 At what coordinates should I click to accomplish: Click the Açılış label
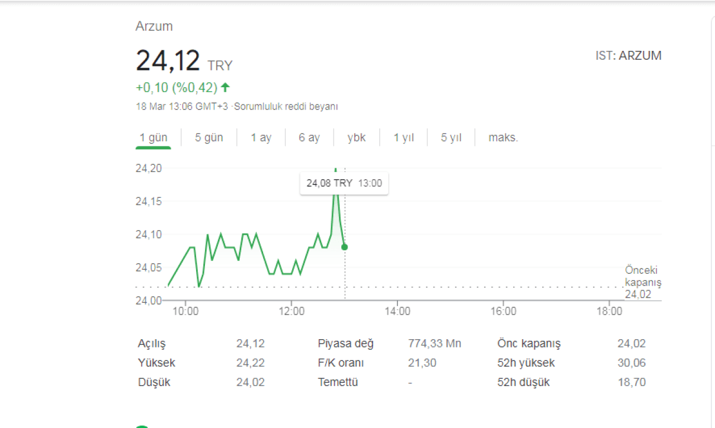coord(152,344)
